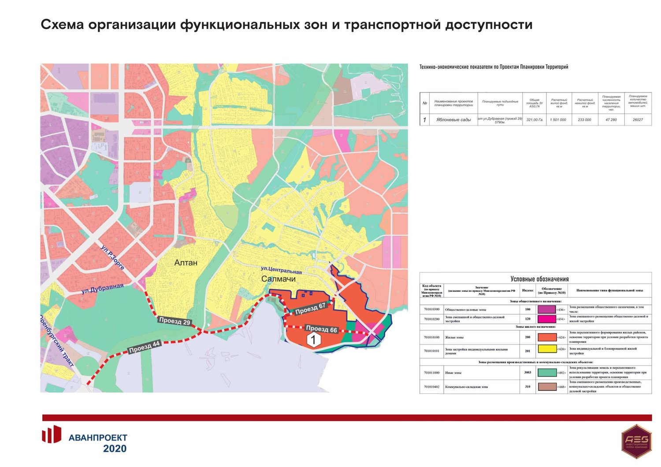Click the legend code 701010402
The image size is (661, 467).
432,387
